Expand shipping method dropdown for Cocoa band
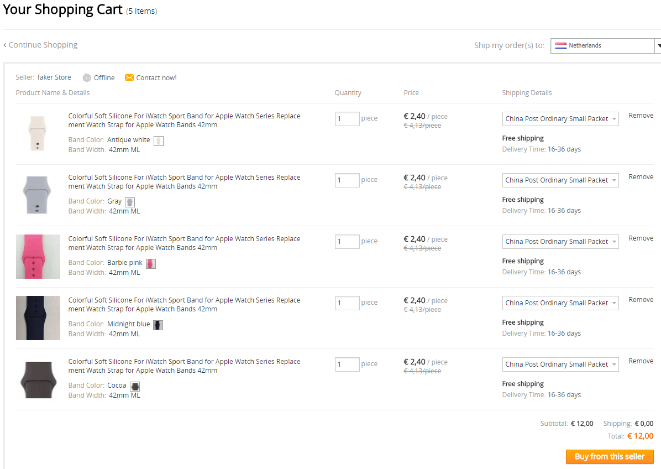This screenshot has width=661, height=469. point(560,364)
